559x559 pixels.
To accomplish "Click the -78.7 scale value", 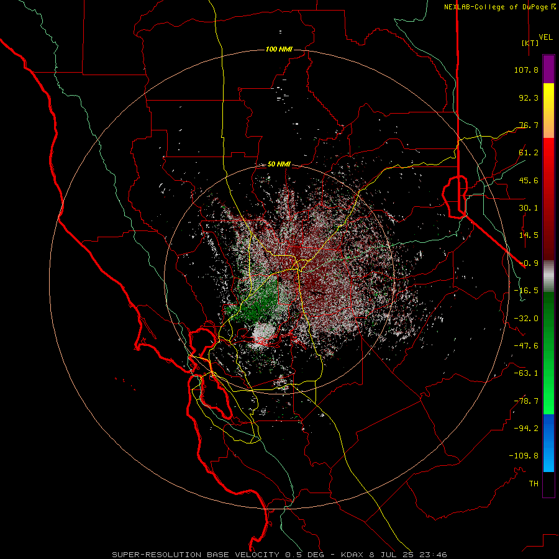I will [526, 401].
